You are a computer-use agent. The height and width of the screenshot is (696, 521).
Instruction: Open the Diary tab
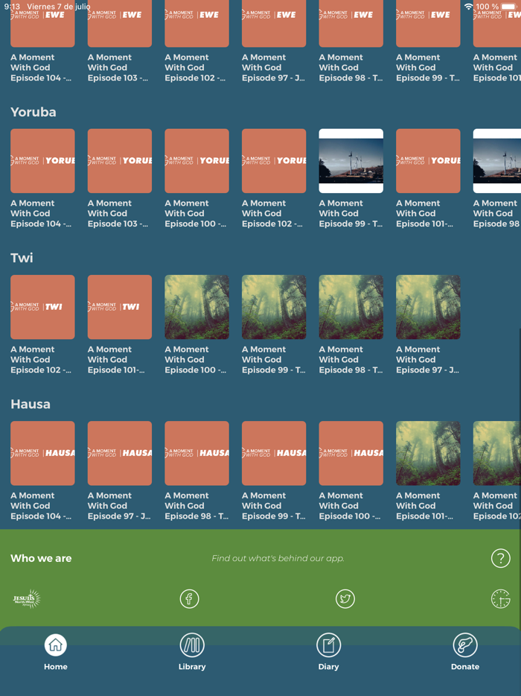coord(328,651)
